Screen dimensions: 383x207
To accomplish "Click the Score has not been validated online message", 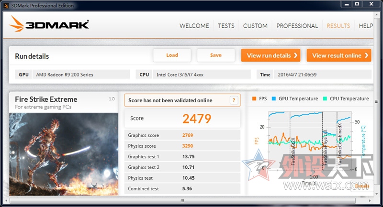I will coord(170,100).
